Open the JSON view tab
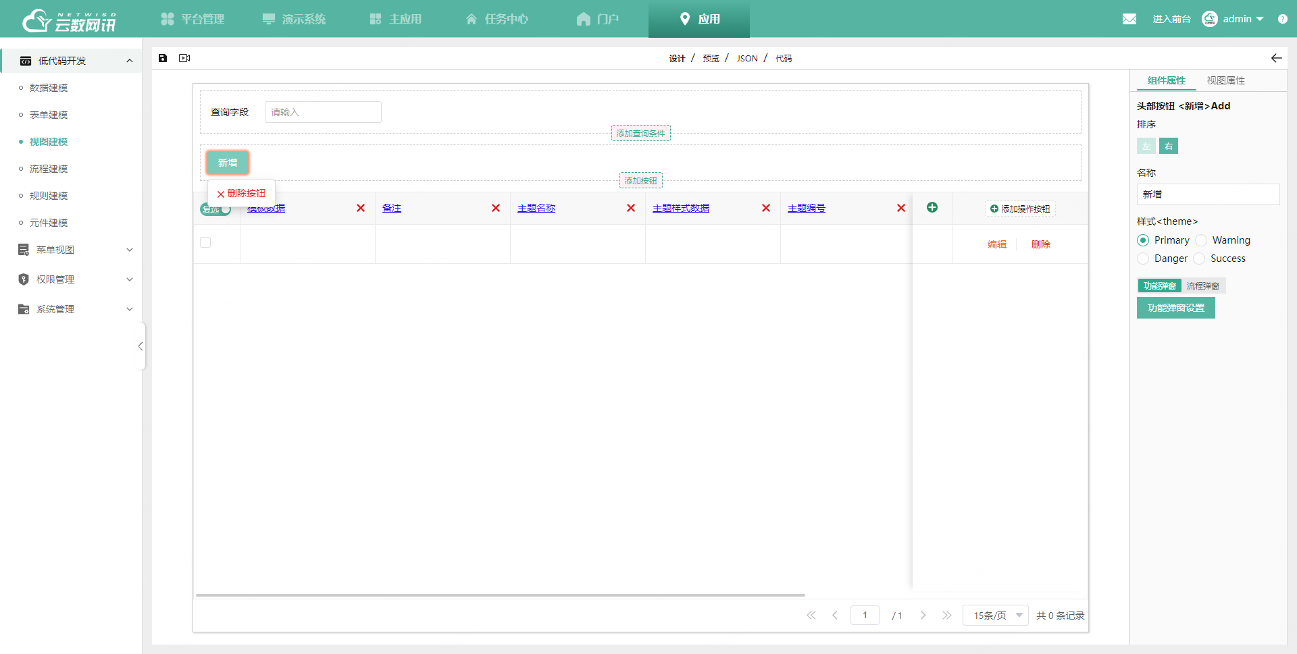Screen dimensions: 1297x654 (747, 59)
